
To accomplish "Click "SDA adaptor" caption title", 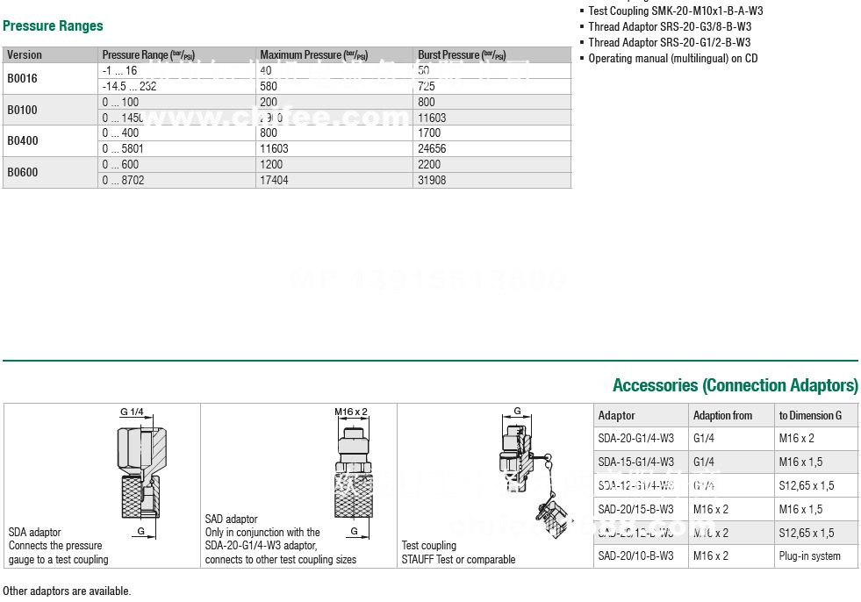I will 34,533.
